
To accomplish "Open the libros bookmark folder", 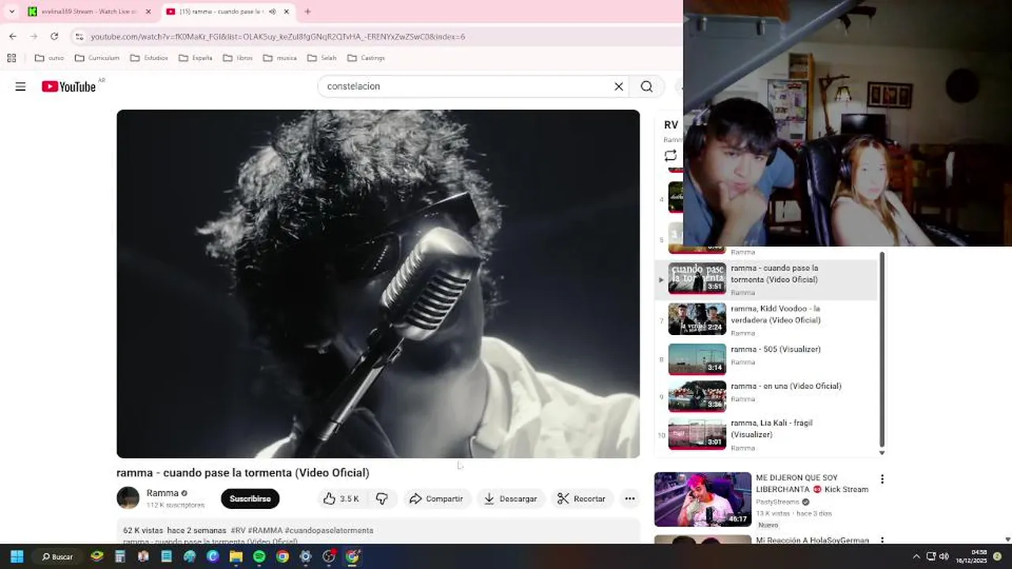I will pyautogui.click(x=238, y=58).
